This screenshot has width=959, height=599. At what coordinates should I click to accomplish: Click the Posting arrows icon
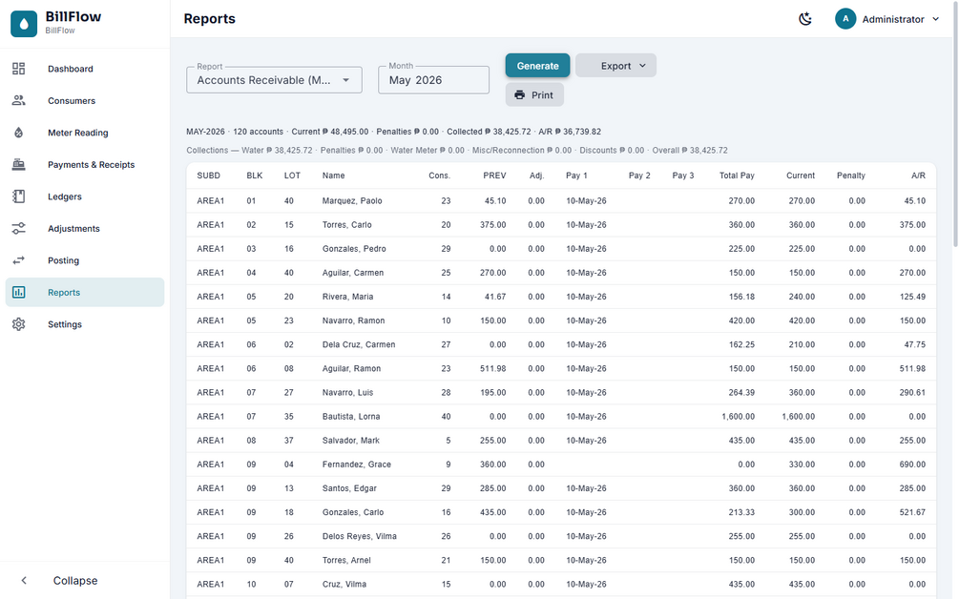click(19, 260)
